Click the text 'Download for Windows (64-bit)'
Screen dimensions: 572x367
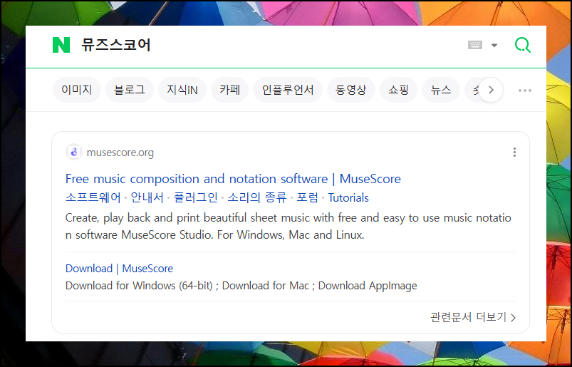pos(139,286)
